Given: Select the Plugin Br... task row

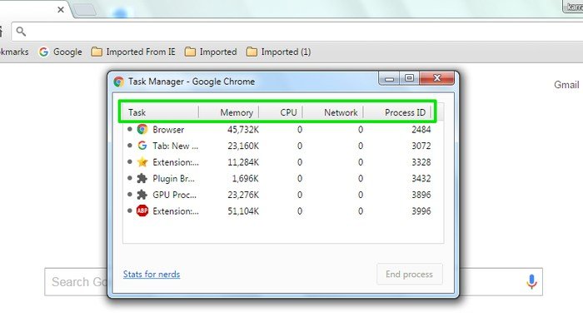Looking at the screenshot, I should (x=283, y=178).
